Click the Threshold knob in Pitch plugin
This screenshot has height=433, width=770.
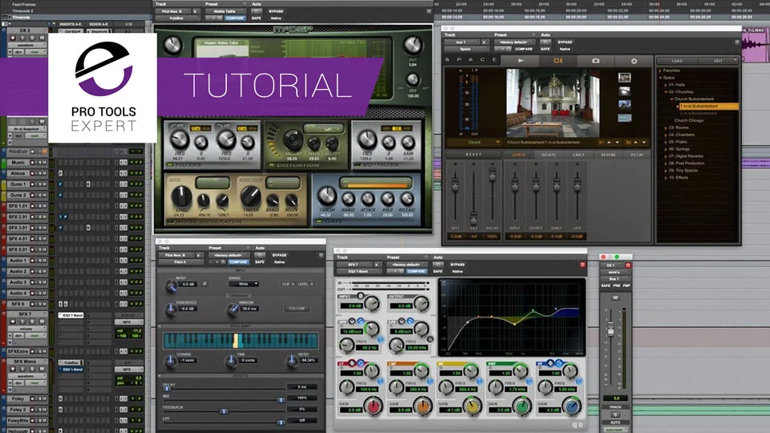pyautogui.click(x=170, y=310)
